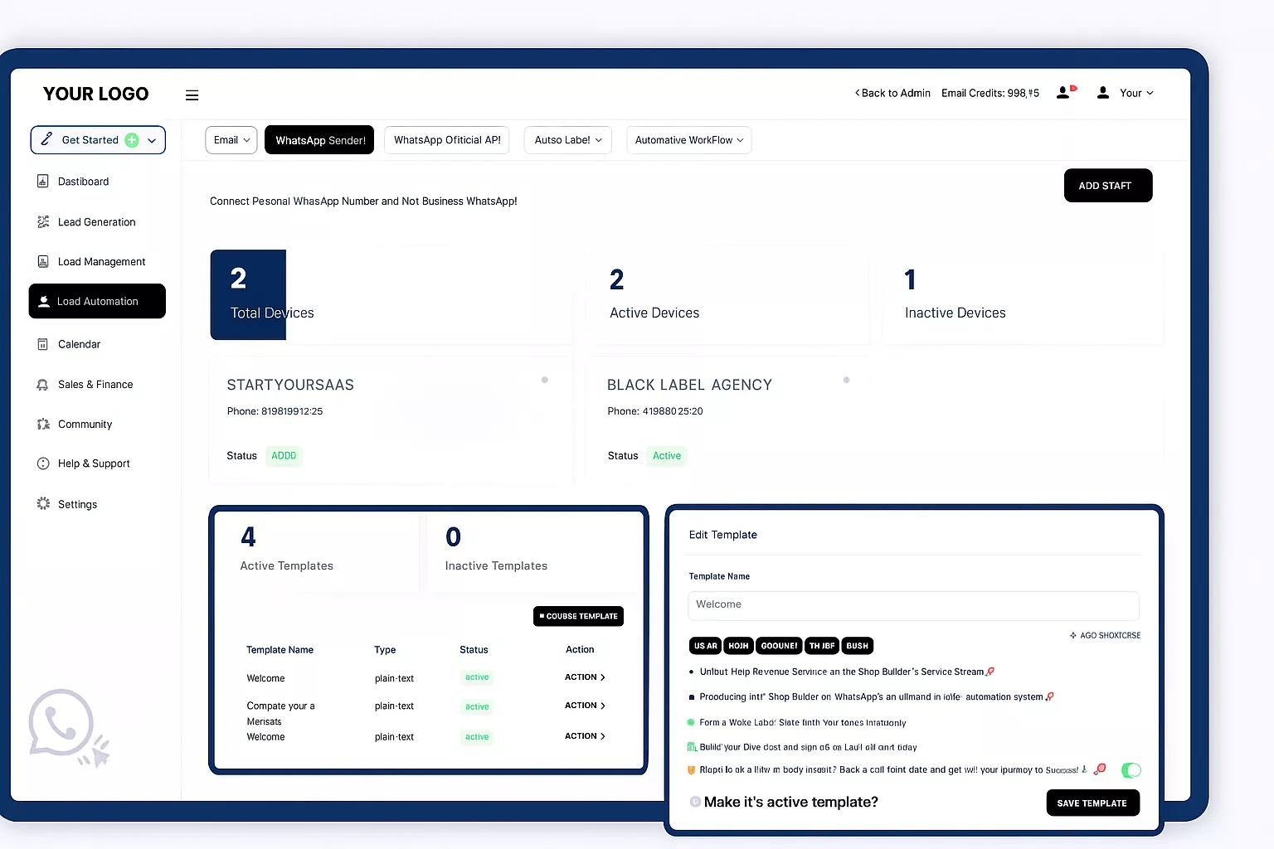Open the Calendar sidebar item
Image resolution: width=1274 pixels, height=849 pixels.
pyautogui.click(x=79, y=344)
